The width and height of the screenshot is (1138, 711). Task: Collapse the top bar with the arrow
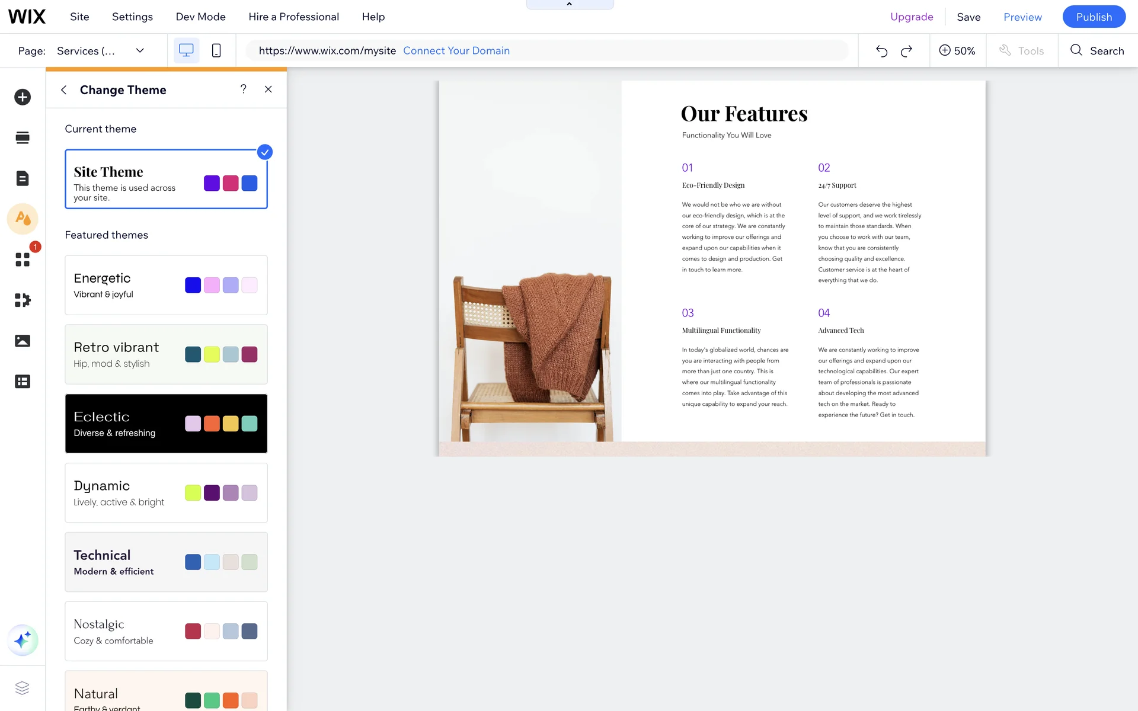pyautogui.click(x=569, y=4)
